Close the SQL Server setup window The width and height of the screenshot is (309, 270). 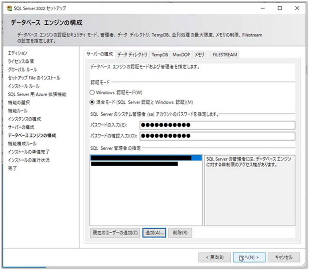coord(297,8)
